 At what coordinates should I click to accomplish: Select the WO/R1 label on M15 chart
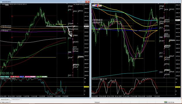pyautogui.click(x=76, y=42)
